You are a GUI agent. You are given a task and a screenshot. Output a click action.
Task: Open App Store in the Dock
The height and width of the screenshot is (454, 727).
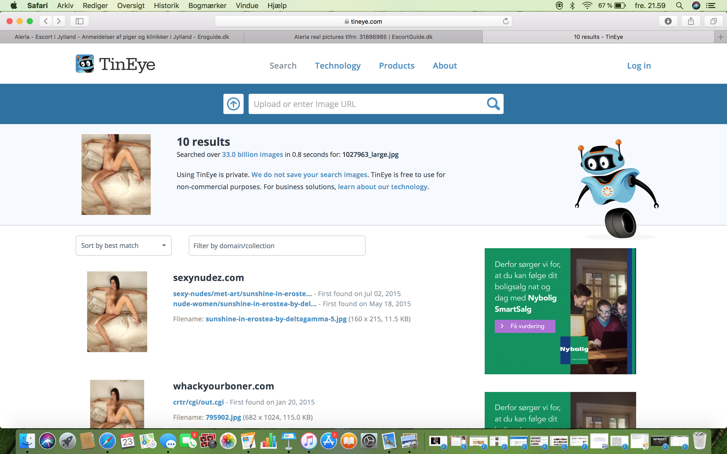329,441
